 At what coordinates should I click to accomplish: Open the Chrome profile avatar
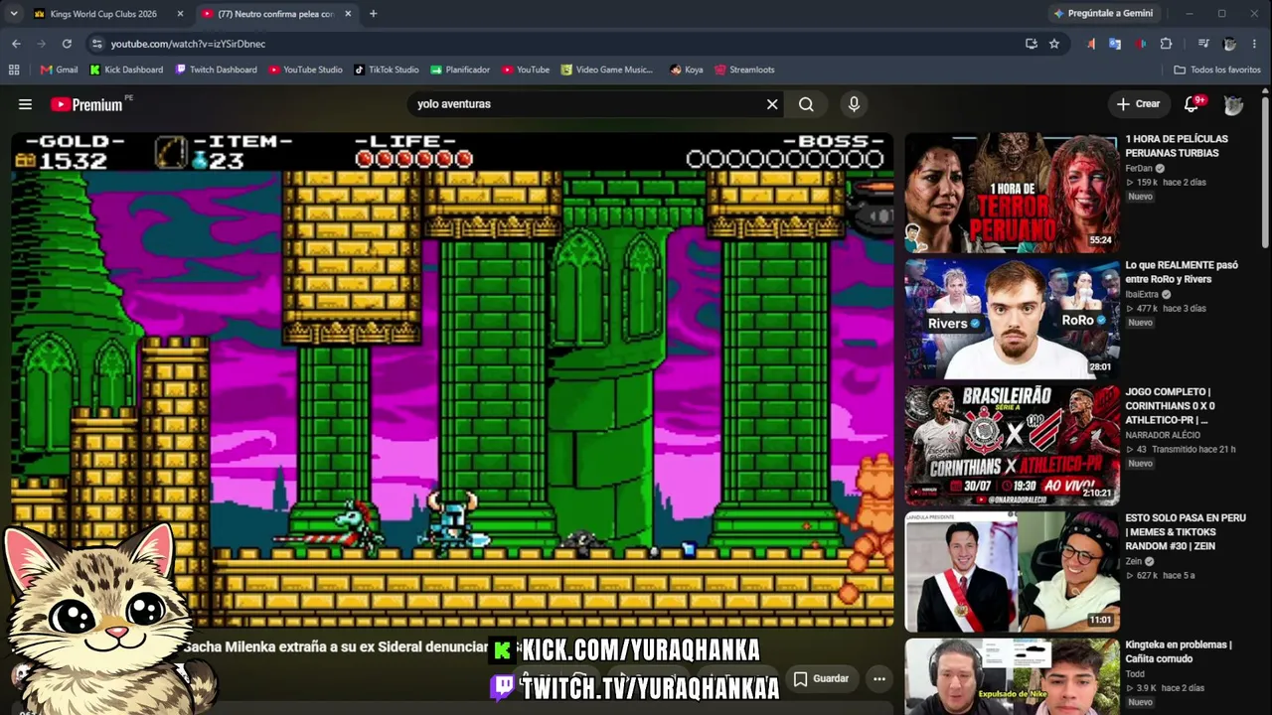1229,44
